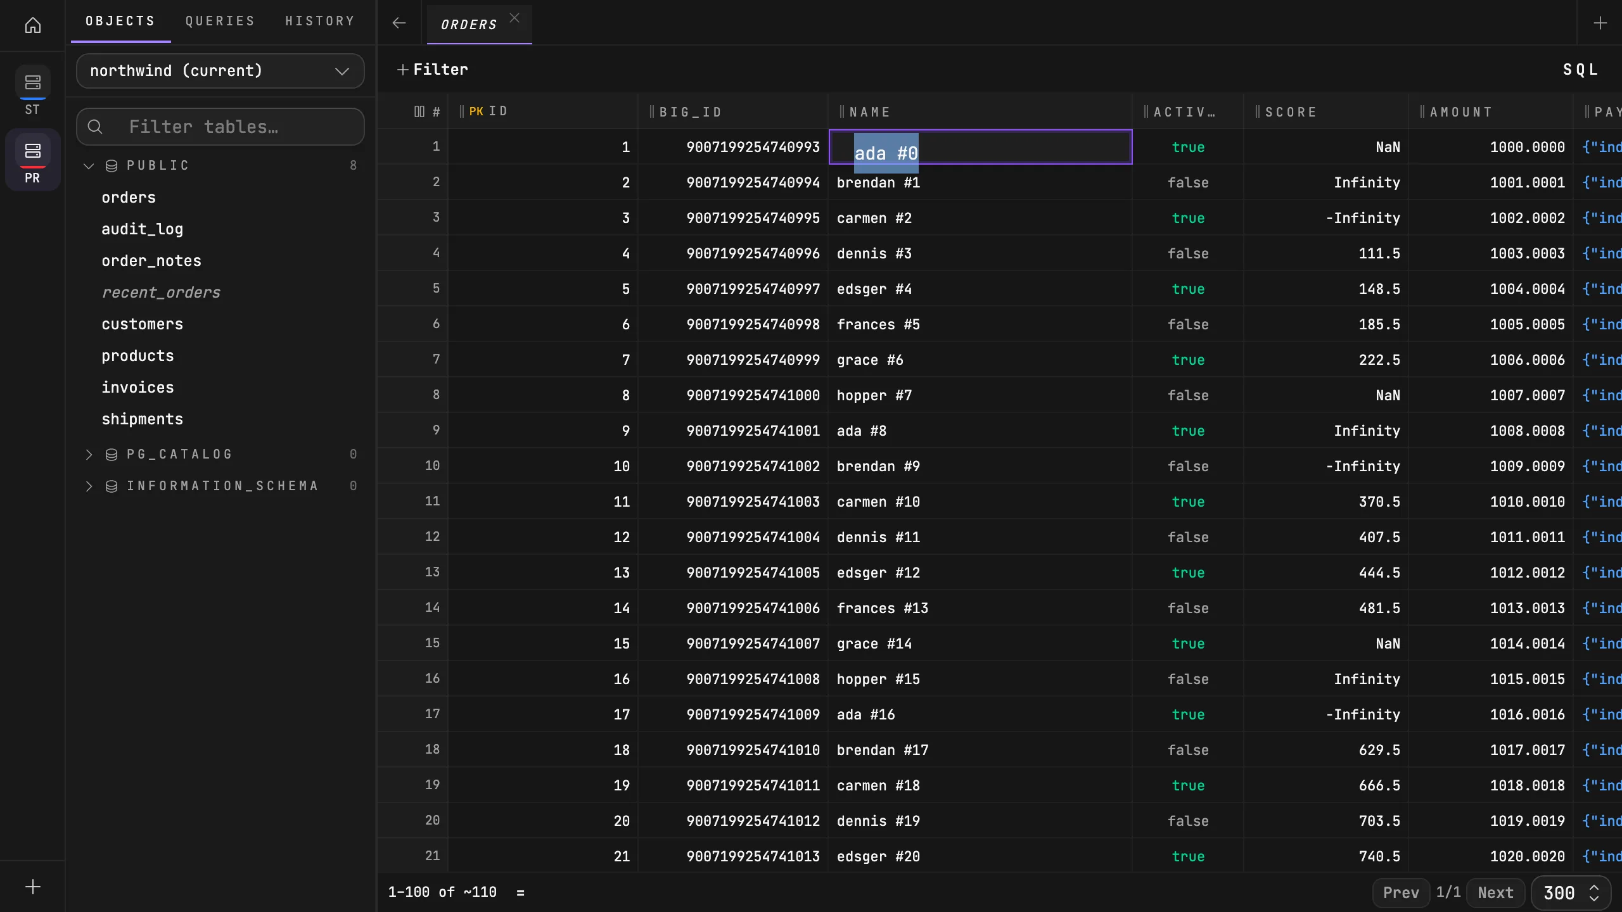Collapse the PUBLIC schema
This screenshot has height=912, width=1622.
click(x=89, y=165)
